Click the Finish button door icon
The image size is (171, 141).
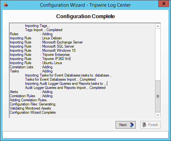pos(144,125)
